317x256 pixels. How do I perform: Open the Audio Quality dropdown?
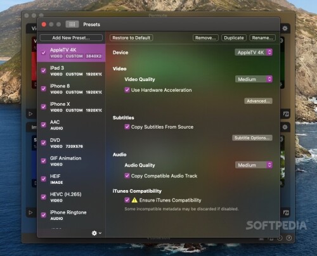pyautogui.click(x=254, y=165)
